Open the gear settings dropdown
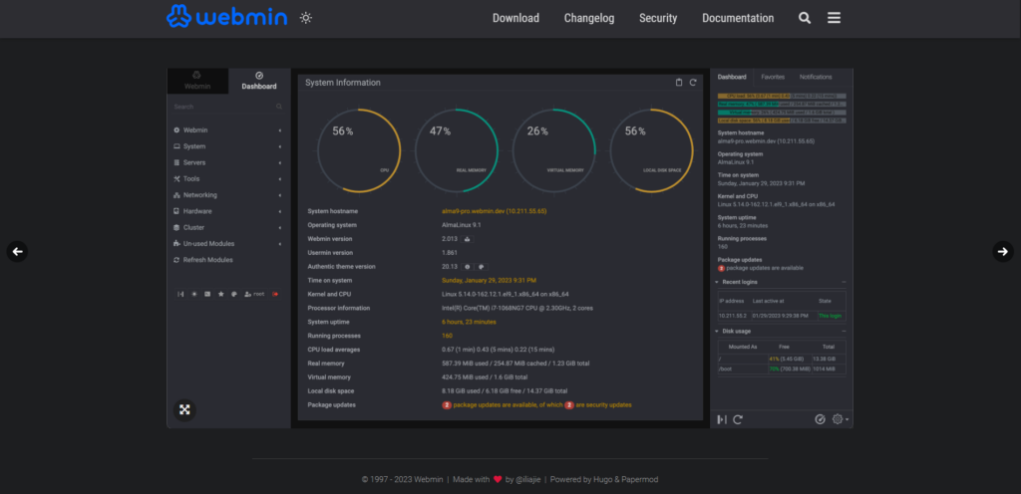 click(840, 420)
